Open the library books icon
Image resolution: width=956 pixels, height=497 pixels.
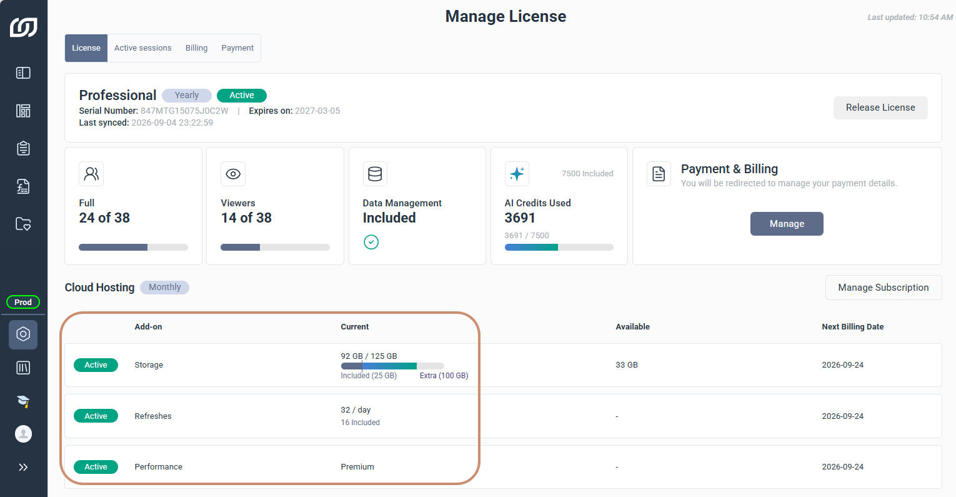pyautogui.click(x=23, y=368)
